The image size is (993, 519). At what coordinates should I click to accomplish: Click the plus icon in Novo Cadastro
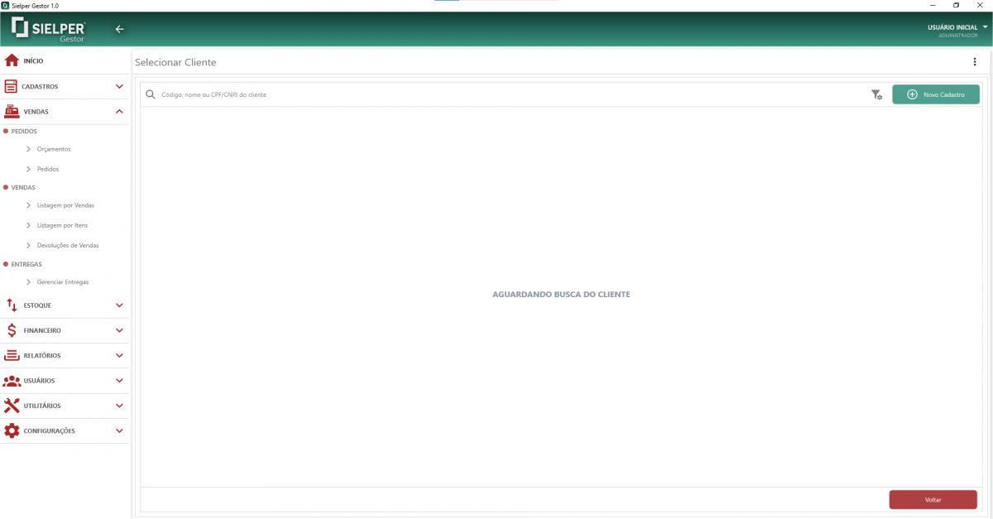[x=912, y=94]
